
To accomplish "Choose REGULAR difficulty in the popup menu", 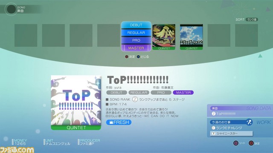I will pos(136,33).
